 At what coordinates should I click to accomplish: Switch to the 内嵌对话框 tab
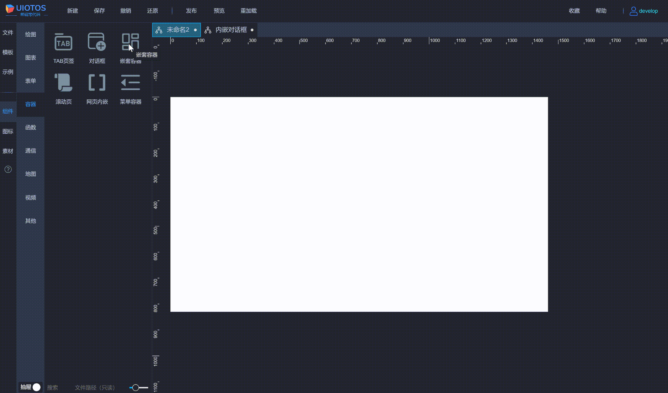pos(230,30)
